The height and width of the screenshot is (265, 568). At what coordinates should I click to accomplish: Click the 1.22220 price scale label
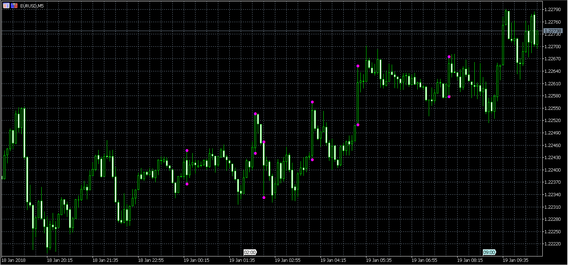click(x=552, y=244)
